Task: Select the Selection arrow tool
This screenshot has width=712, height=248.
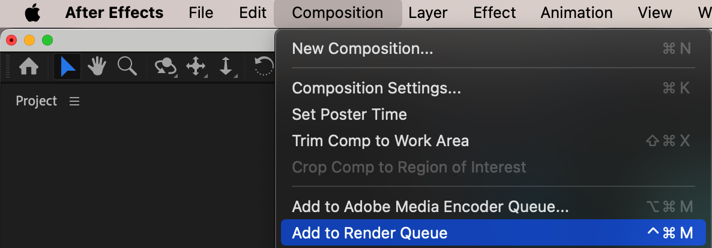Action: (67, 66)
